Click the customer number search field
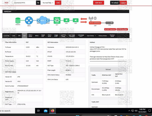152x116 pixels. [24, 3]
